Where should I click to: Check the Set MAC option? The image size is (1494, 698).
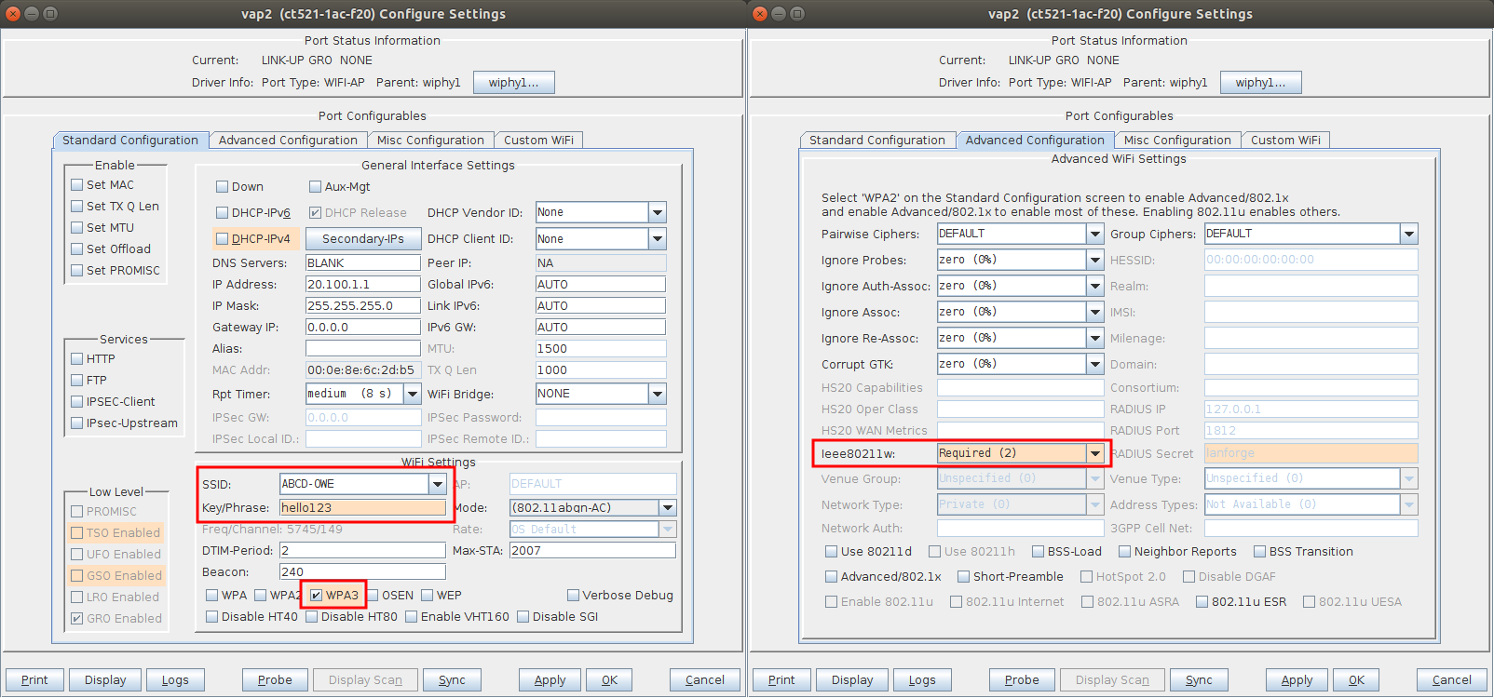click(x=77, y=184)
